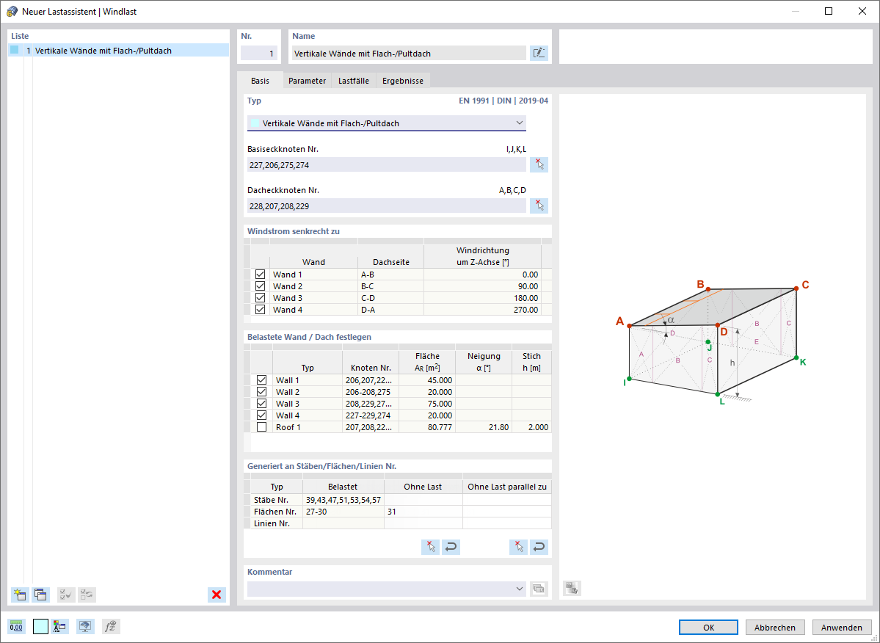
Task: Click the edit name icon beside Name field
Action: (x=539, y=54)
